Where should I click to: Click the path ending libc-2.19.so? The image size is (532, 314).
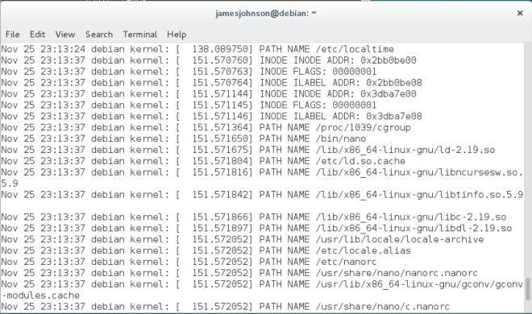[411, 217]
